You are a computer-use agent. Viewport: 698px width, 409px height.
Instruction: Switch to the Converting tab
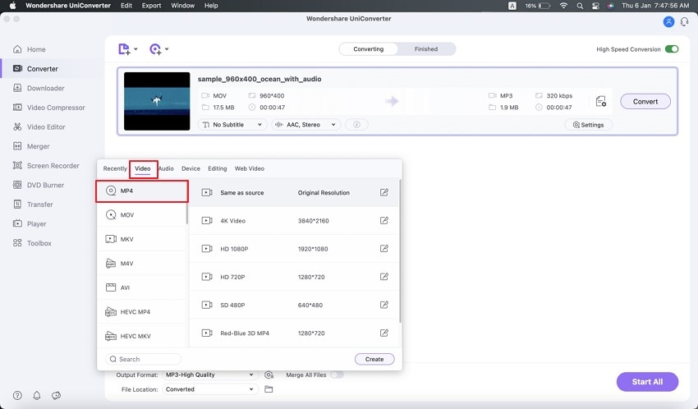coord(368,49)
